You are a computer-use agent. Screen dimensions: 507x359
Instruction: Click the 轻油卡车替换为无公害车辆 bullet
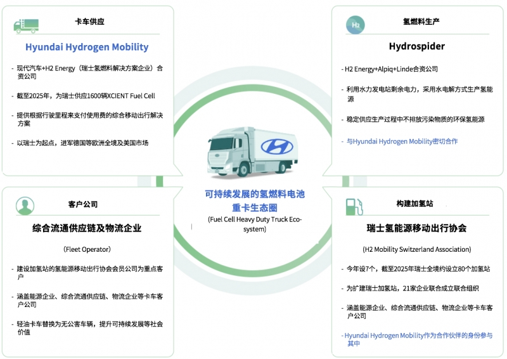(x=87, y=328)
